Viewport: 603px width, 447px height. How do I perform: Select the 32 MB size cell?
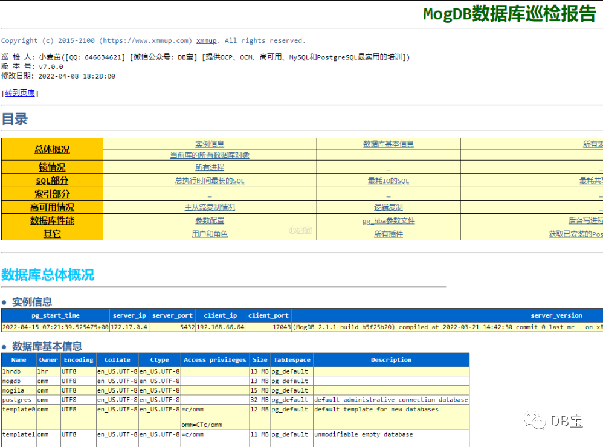[260, 400]
